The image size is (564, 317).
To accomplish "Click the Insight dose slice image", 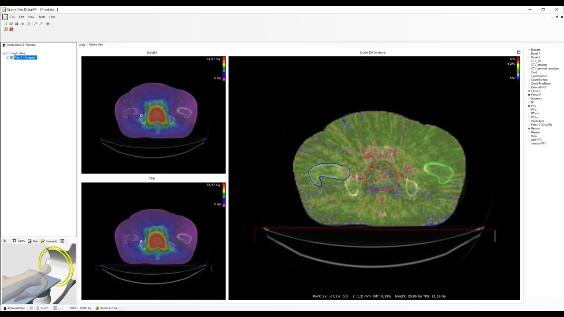I will pyautogui.click(x=153, y=115).
